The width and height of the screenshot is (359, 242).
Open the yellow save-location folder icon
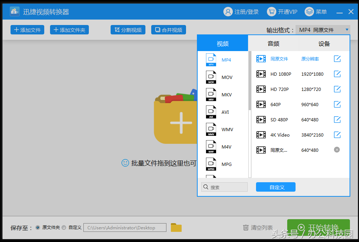click(176, 228)
